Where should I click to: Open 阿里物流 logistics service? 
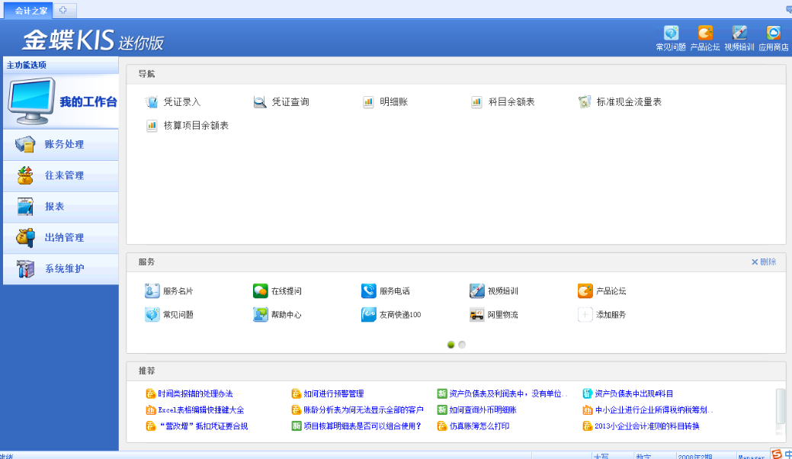[477, 315]
